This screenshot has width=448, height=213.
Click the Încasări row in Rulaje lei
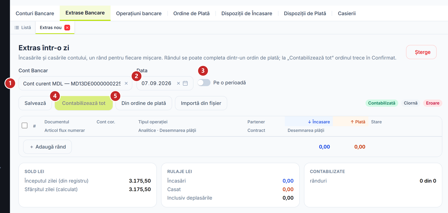(230, 181)
